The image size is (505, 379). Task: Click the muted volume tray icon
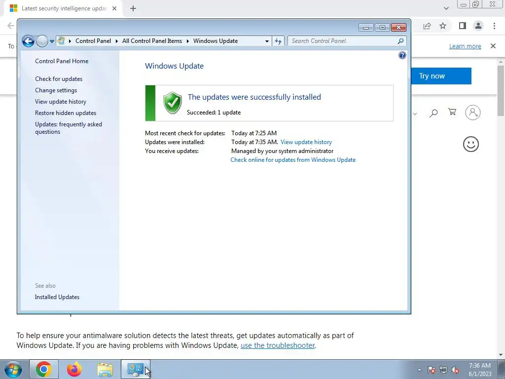(455, 370)
